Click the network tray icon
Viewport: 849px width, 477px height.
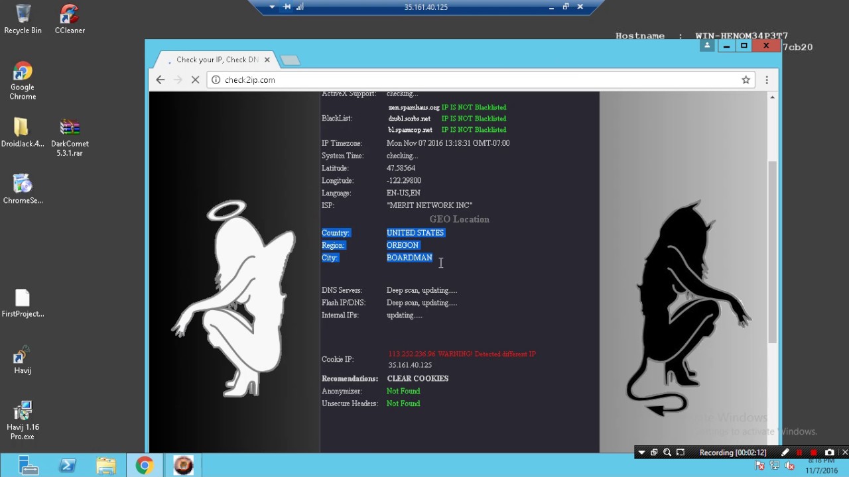775,466
